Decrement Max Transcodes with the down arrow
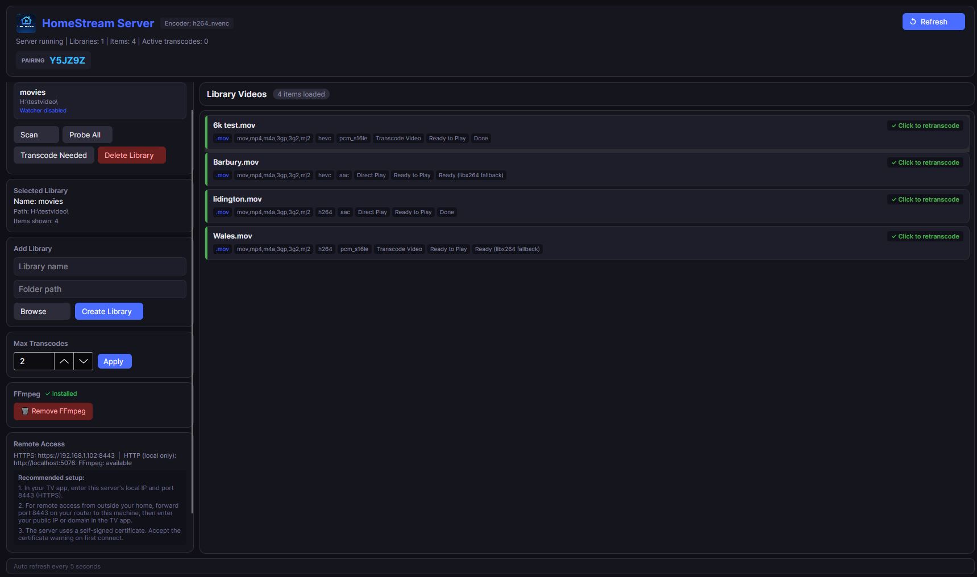The width and height of the screenshot is (977, 577). (83, 361)
